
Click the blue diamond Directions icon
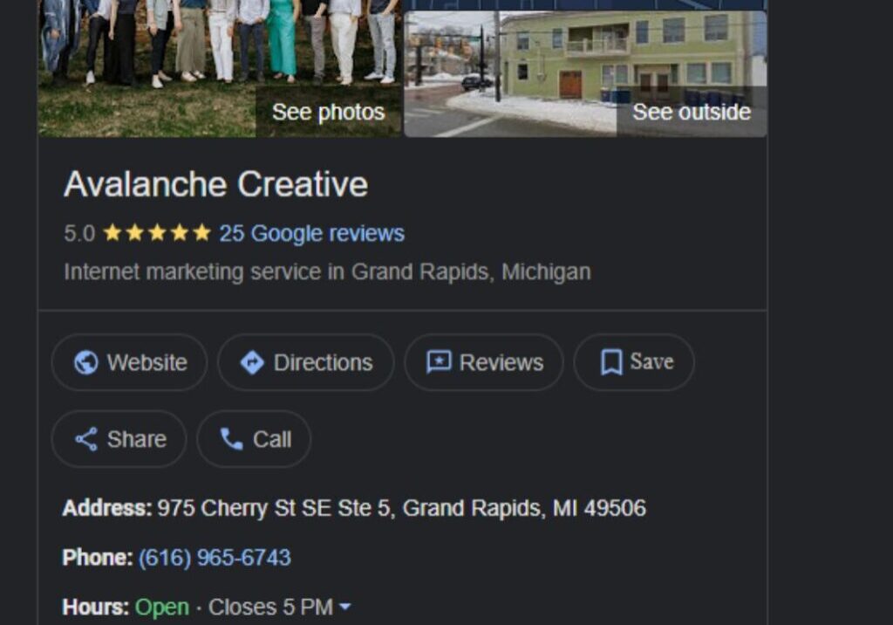pos(252,362)
